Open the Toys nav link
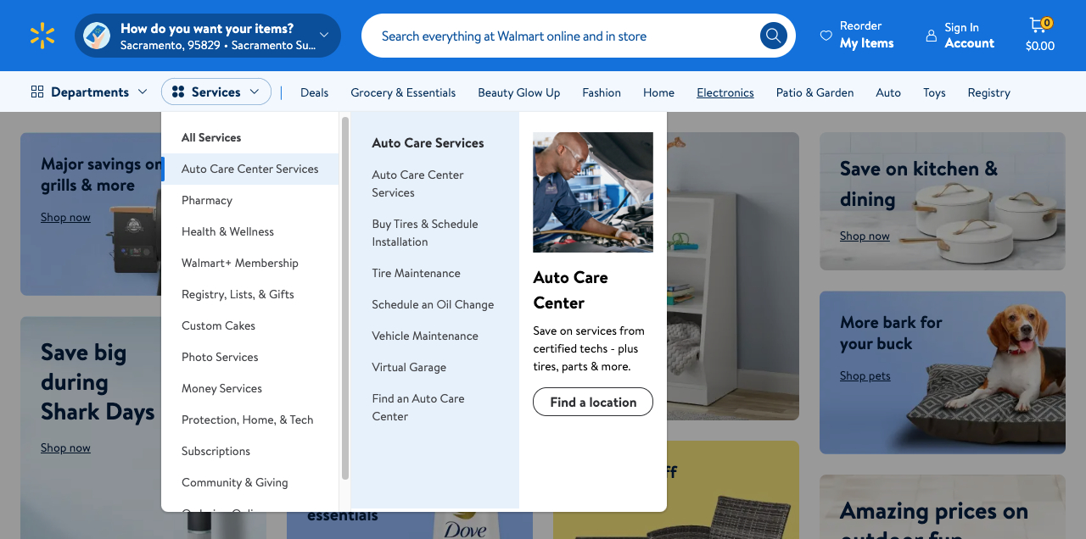The width and height of the screenshot is (1086, 539). 934,92
